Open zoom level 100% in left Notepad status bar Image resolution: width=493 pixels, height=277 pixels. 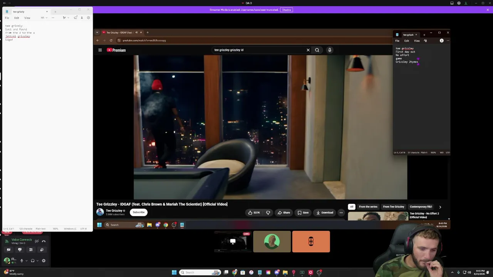(x=55, y=229)
